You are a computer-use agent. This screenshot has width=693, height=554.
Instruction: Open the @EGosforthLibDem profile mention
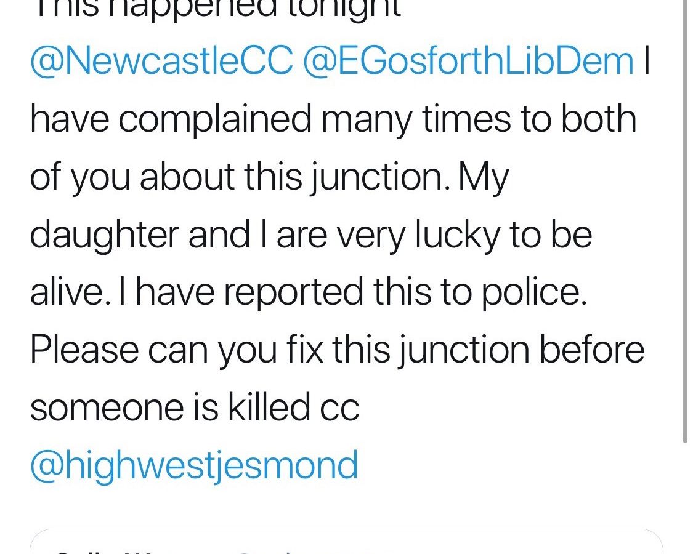tap(468, 62)
